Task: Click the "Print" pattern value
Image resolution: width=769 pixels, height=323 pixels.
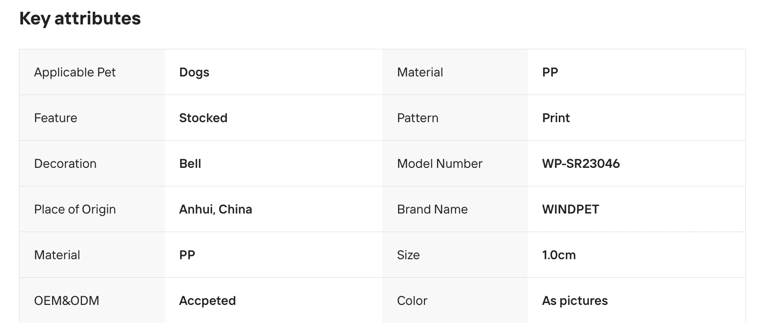Action: tap(556, 118)
